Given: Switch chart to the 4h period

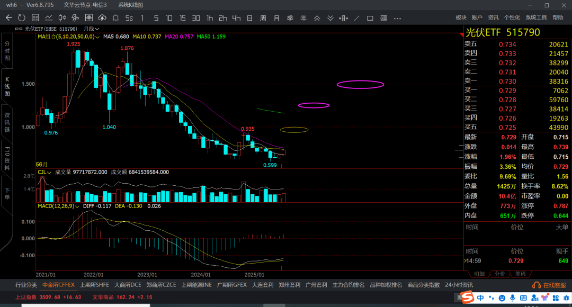Looking at the screenshot, I should click(x=236, y=18).
